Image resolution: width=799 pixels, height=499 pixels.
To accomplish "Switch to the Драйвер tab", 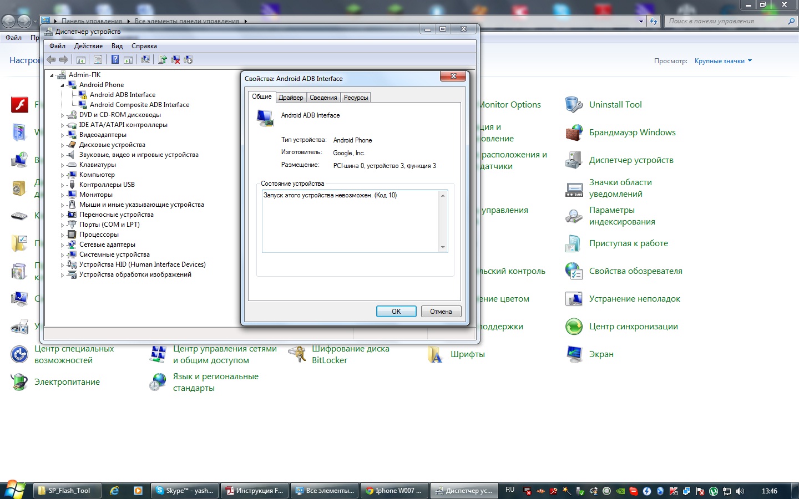I will 291,98.
